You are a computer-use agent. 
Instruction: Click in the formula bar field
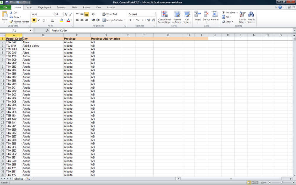[171, 30]
